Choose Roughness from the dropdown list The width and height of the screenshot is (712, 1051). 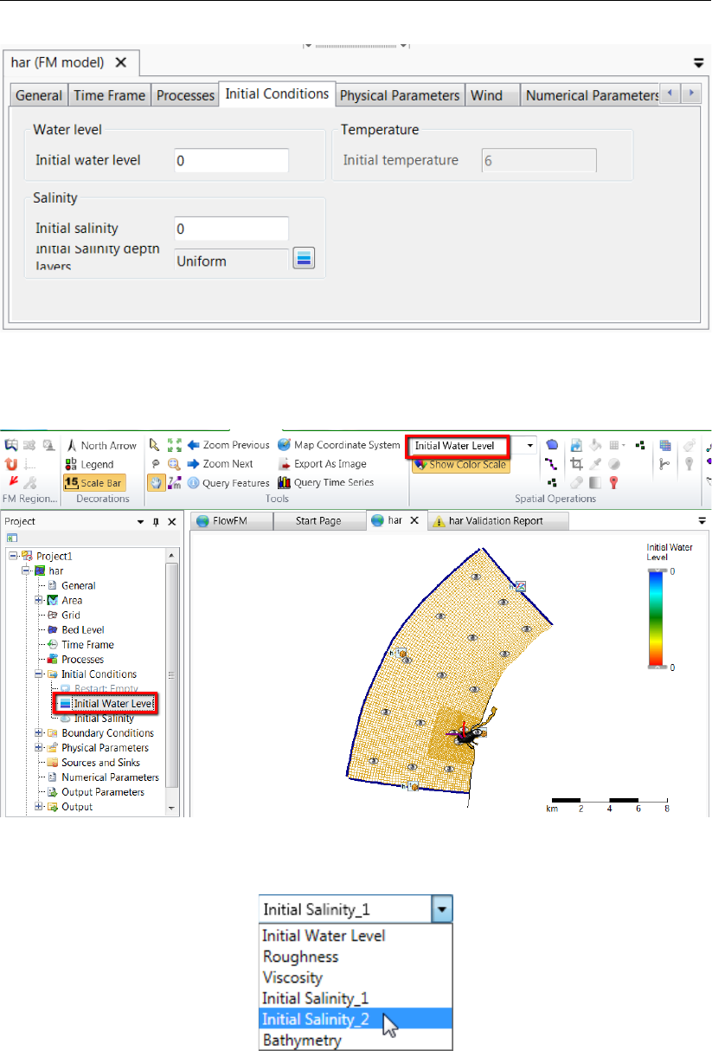[x=356, y=957]
